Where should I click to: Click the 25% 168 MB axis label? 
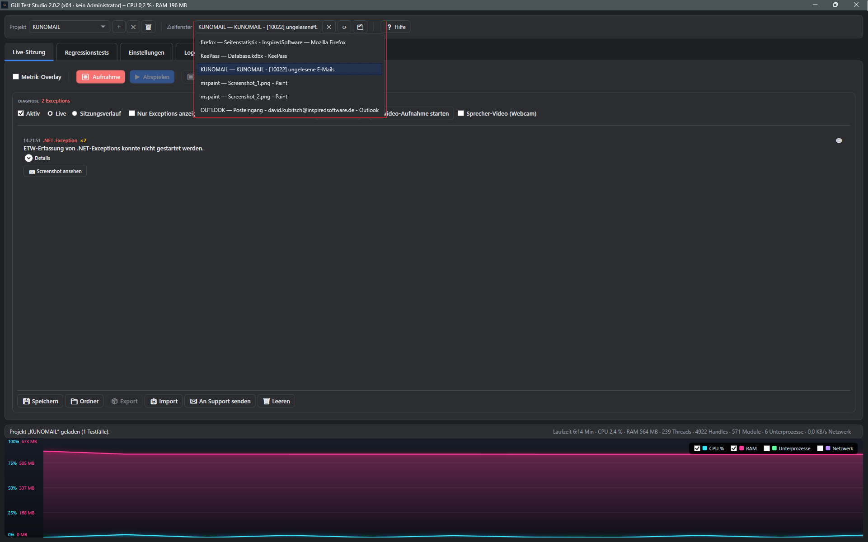21,513
